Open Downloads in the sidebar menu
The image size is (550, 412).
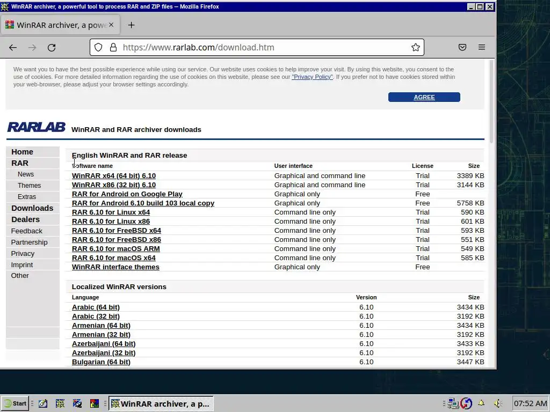pos(32,208)
